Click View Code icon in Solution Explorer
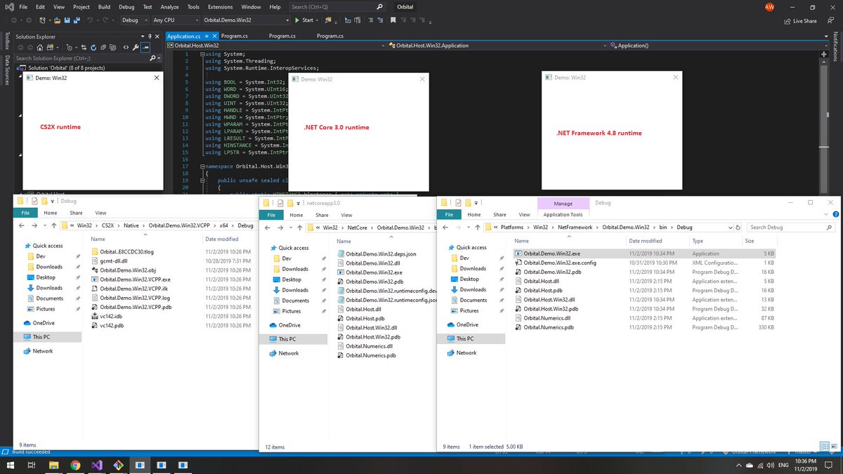This screenshot has height=474, width=843. [126, 48]
